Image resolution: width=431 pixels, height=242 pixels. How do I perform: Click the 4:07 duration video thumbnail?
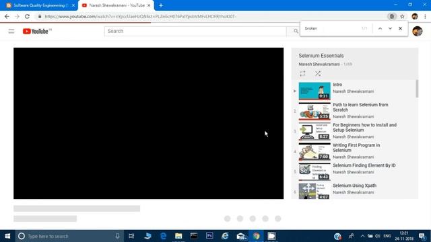(314, 191)
